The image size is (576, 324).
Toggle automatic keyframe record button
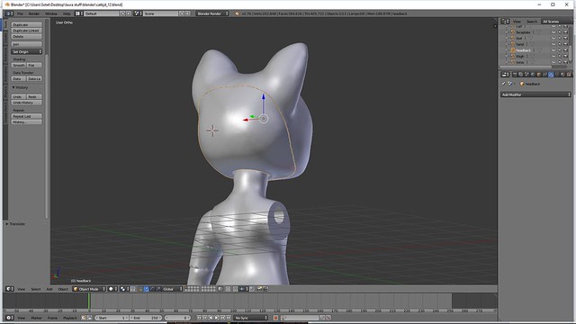[275, 318]
